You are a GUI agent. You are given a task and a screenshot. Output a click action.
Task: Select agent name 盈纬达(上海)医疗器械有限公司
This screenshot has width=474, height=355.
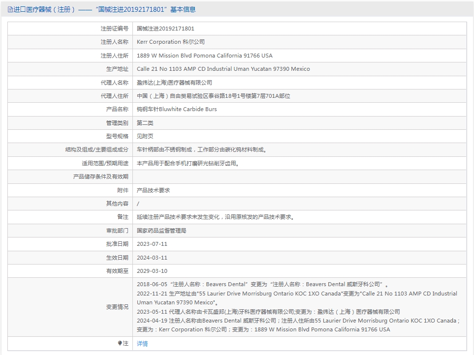[174, 83]
